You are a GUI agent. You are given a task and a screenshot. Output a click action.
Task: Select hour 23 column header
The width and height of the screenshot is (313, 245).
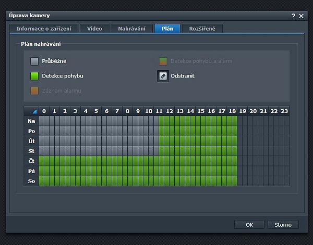click(284, 111)
